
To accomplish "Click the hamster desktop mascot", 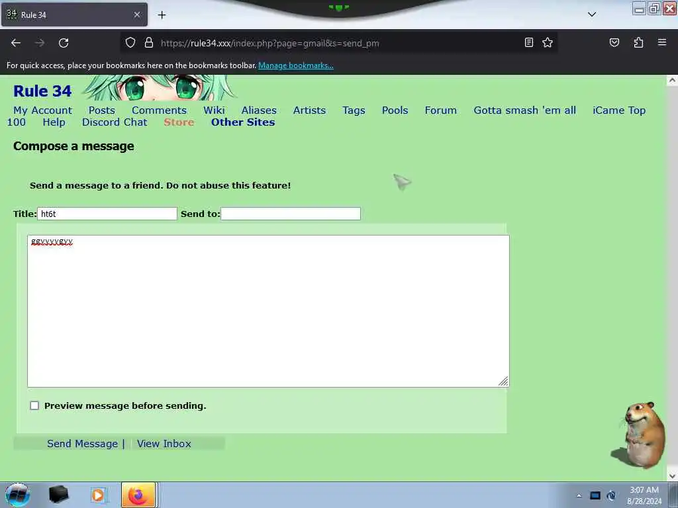I will click(x=639, y=435).
